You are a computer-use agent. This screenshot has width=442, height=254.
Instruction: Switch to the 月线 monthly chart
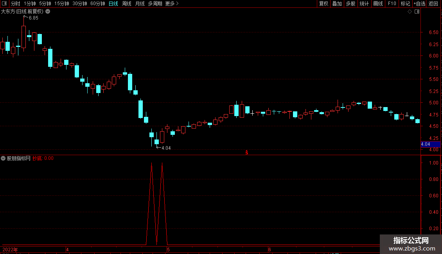pyautogui.click(x=140, y=4)
